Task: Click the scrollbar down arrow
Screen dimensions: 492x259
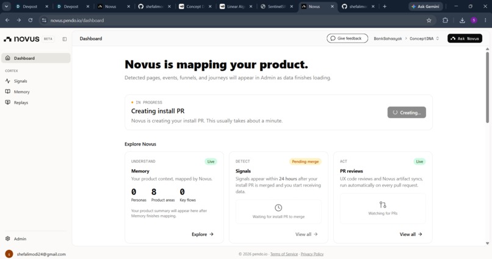Action: click(x=487, y=243)
